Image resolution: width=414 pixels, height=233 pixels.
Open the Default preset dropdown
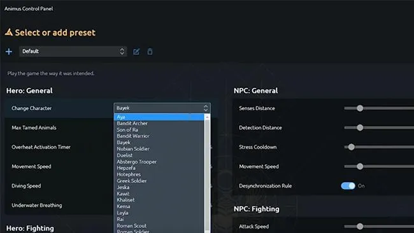[x=73, y=51]
